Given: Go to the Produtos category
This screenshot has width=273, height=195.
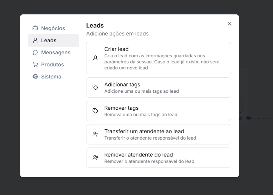Looking at the screenshot, I should (54, 64).
